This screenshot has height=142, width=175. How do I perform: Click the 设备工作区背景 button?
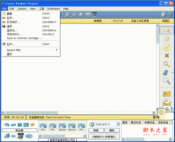tap(140, 21)
